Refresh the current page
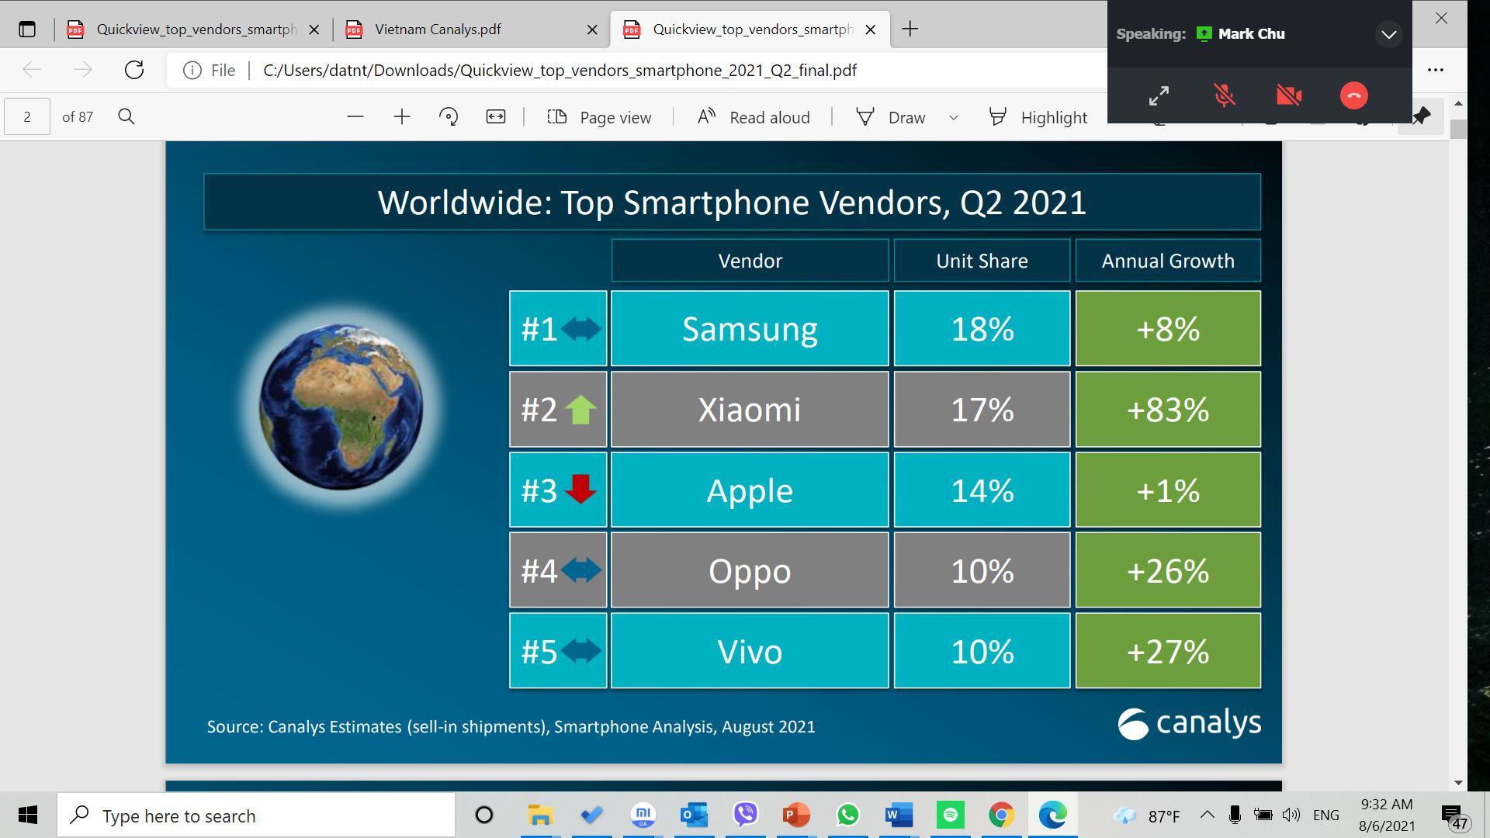1490x838 pixels. click(134, 70)
